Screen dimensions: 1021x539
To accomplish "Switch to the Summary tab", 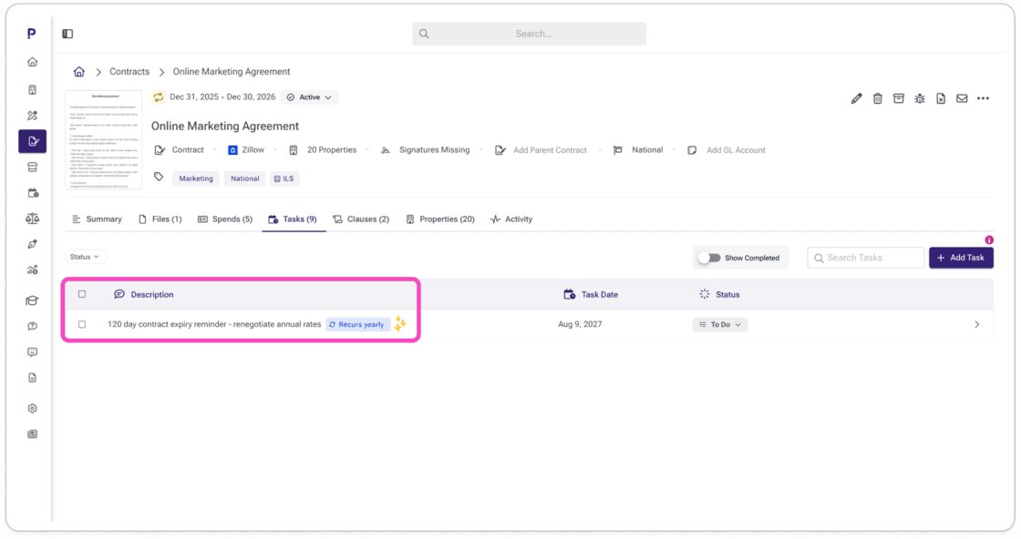I will click(x=97, y=219).
